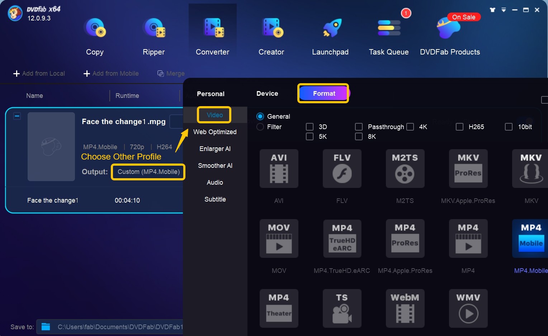548x336 pixels.
Task: Open the Custom (MP4.Mobile) output dropdown
Action: tap(148, 172)
